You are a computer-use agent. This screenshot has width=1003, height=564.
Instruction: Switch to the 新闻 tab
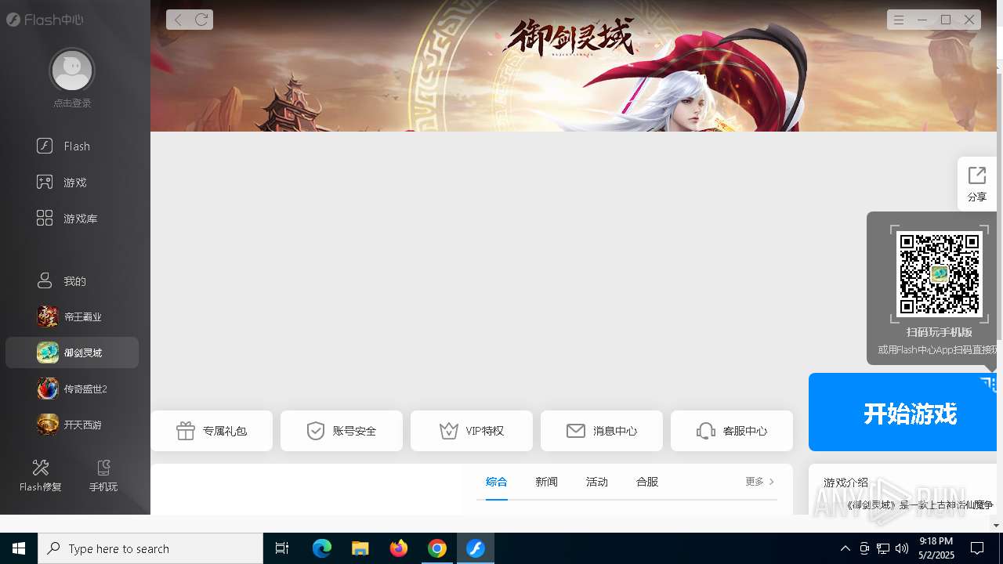[547, 482]
